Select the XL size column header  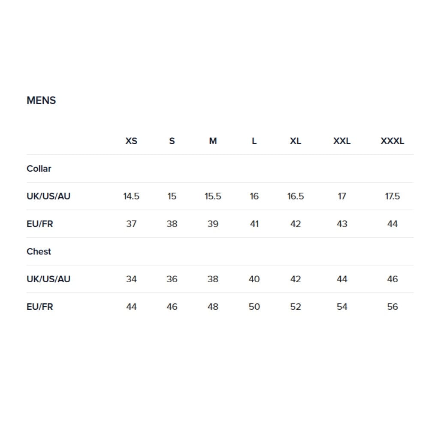point(296,141)
